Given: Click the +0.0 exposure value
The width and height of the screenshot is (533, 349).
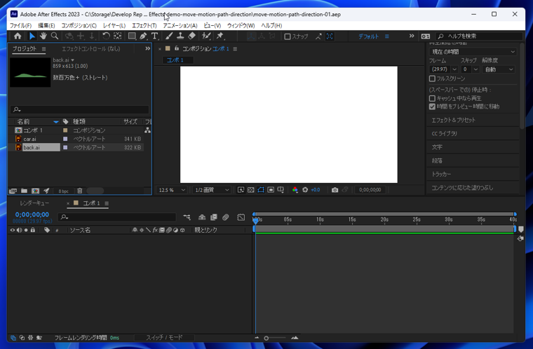Looking at the screenshot, I should [316, 190].
